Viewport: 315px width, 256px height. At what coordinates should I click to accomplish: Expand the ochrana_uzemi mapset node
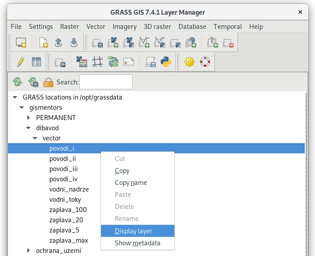[x=28, y=250]
